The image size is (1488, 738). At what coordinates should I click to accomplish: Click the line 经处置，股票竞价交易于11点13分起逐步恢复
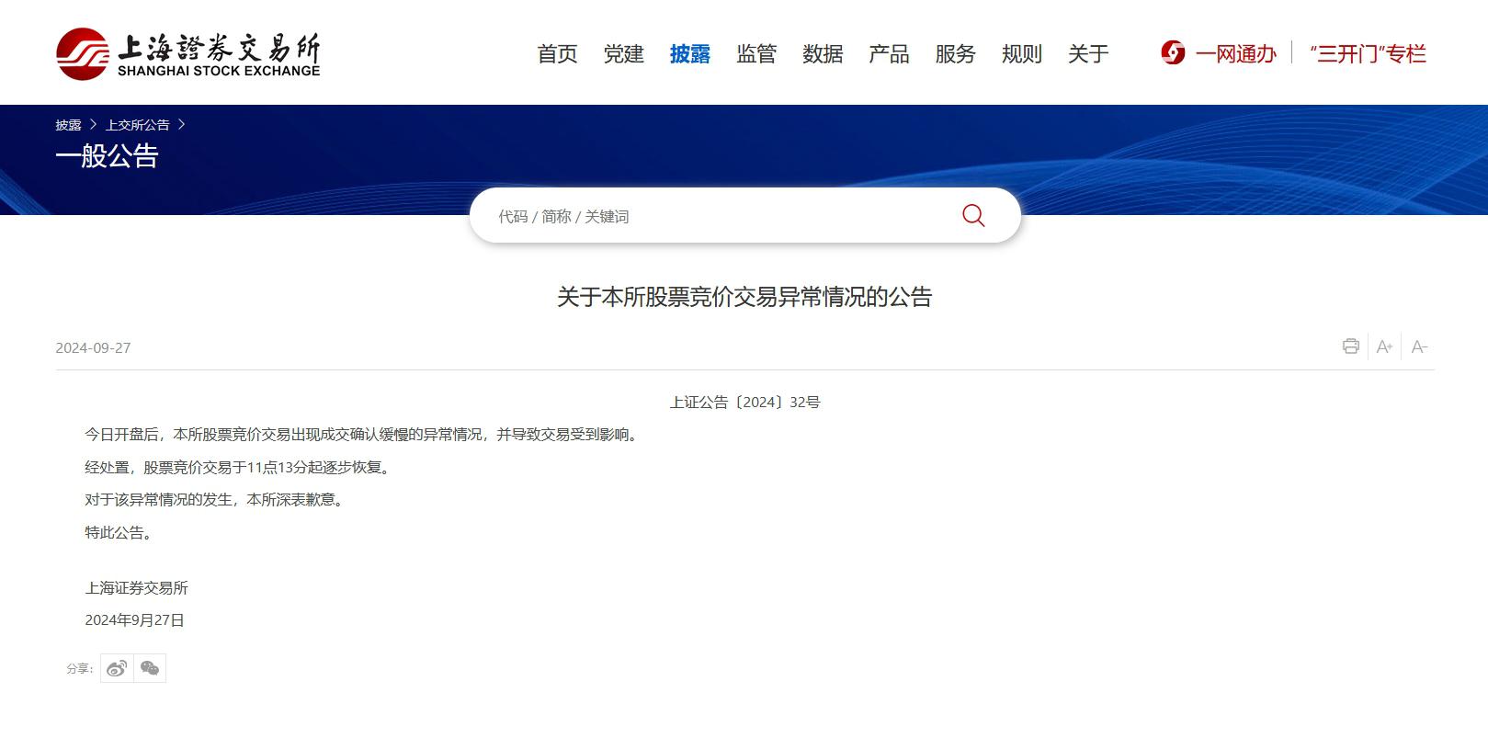240,468
